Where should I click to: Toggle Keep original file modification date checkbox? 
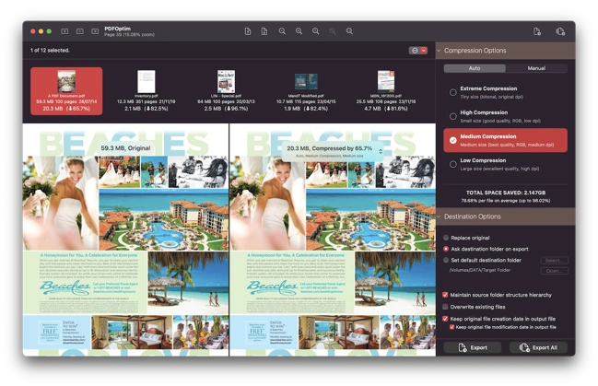pyautogui.click(x=451, y=327)
